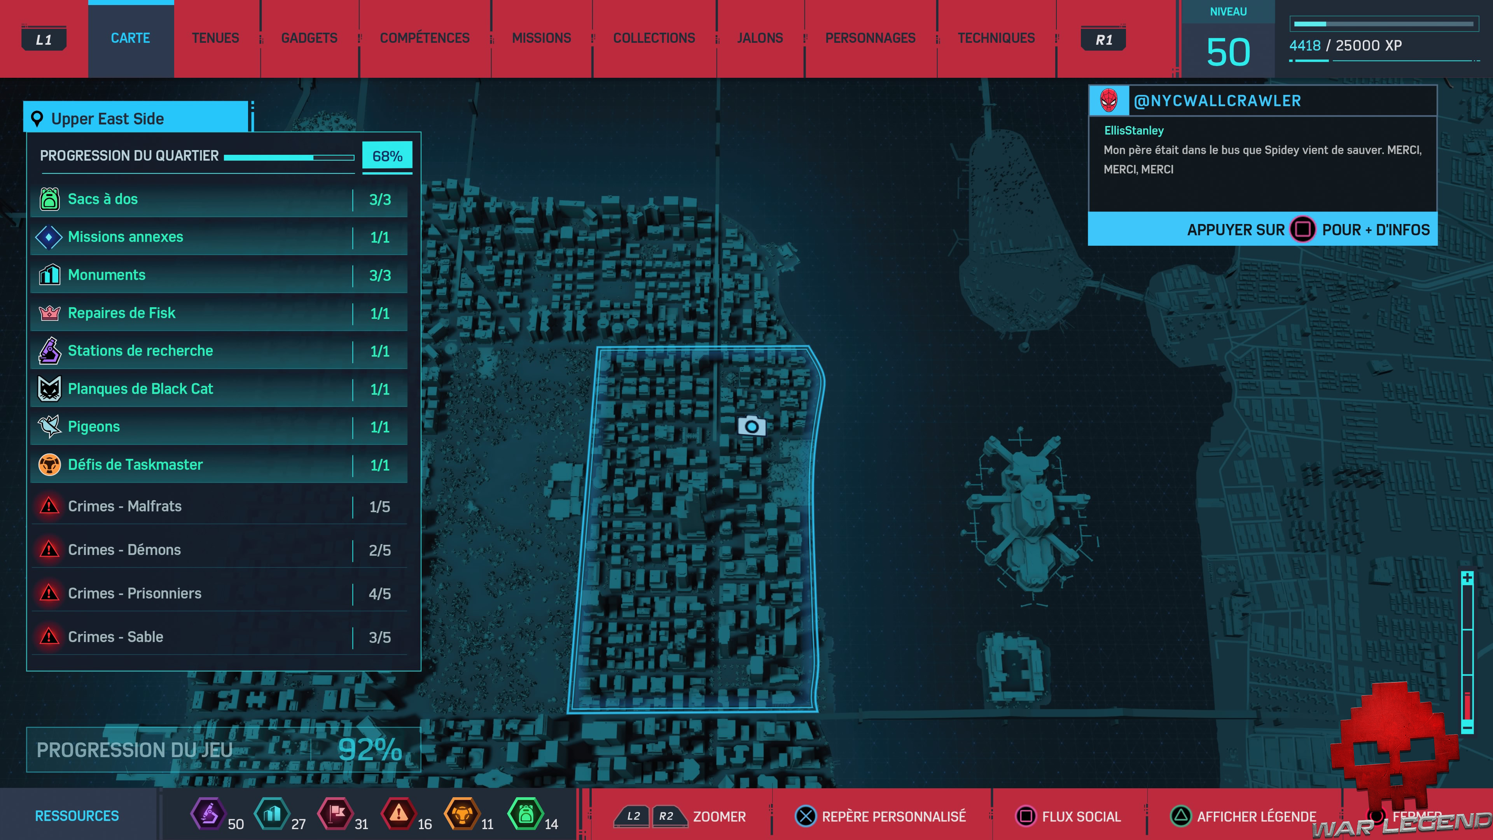Select the Pigeons bird icon
The height and width of the screenshot is (840, 1493).
pos(49,426)
